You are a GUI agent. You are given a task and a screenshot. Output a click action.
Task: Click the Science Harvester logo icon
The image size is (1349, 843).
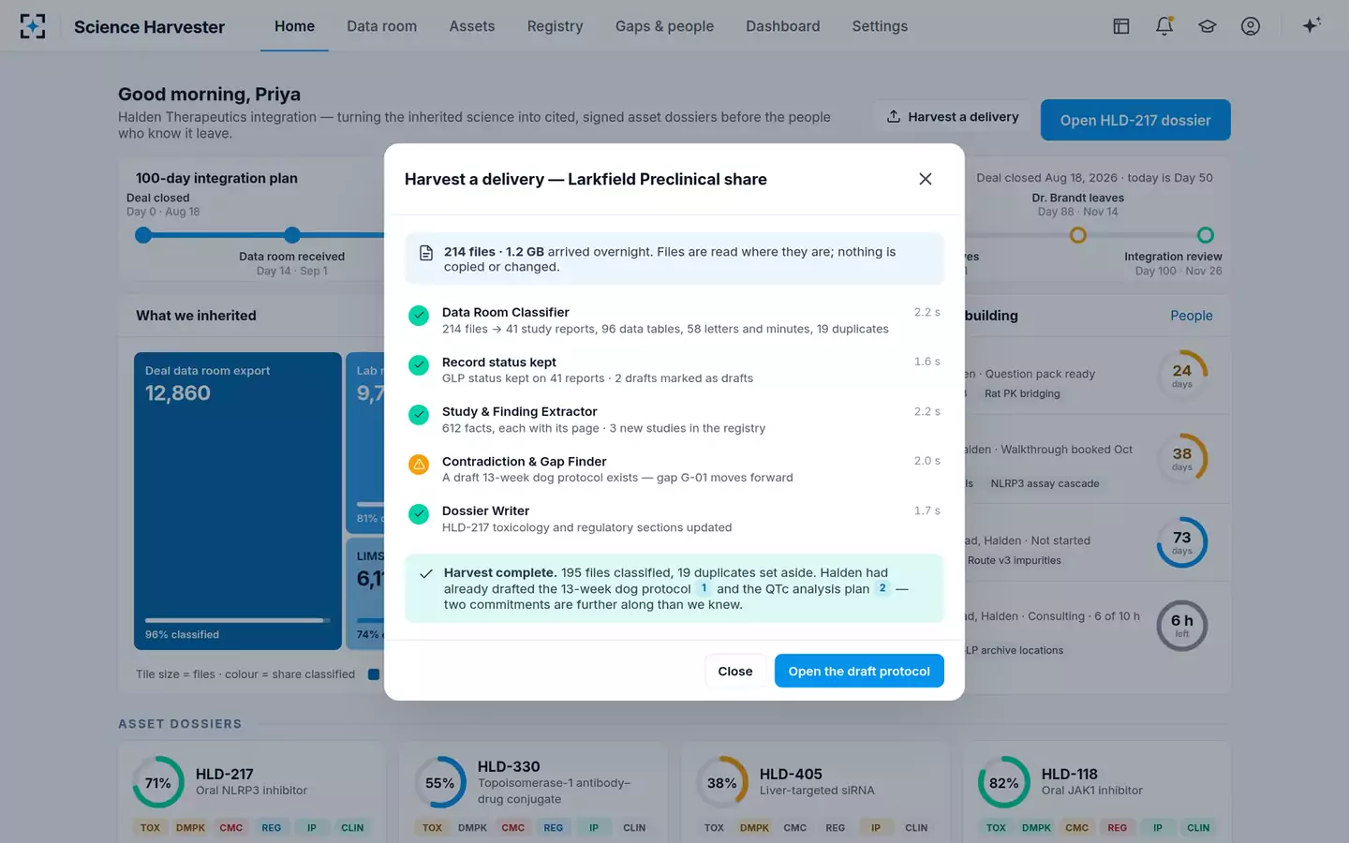33,26
